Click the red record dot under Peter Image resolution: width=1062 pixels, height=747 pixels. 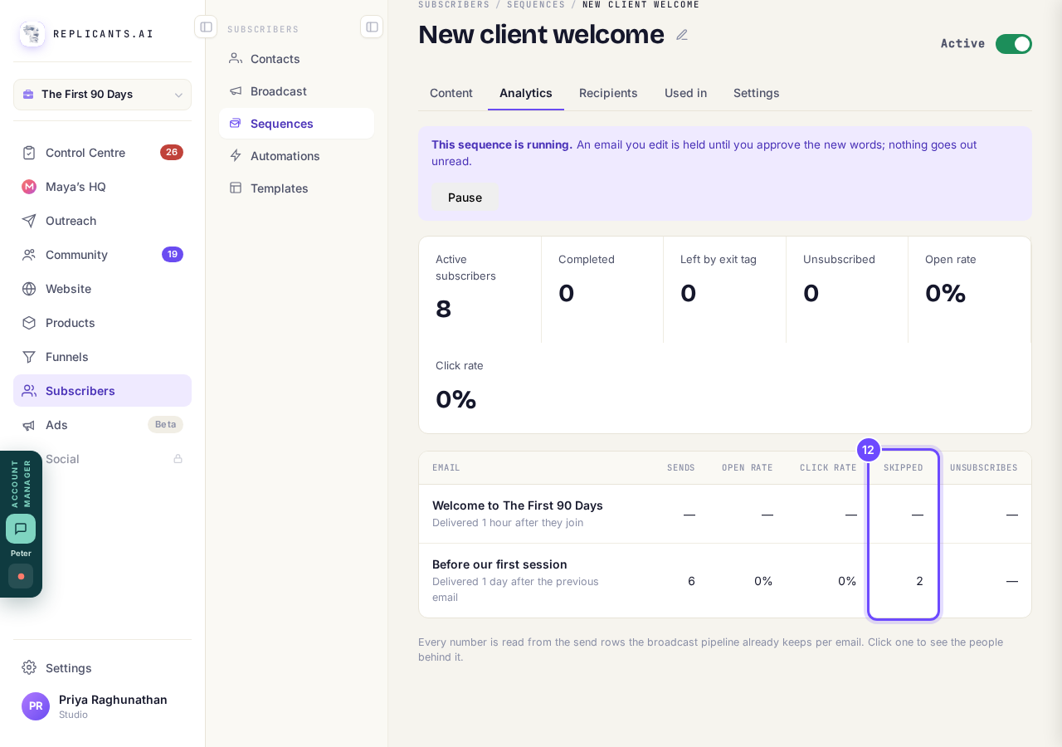coord(21,576)
